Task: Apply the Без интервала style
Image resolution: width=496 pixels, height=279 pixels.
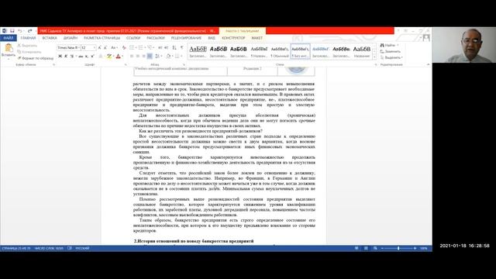Action: [300, 52]
